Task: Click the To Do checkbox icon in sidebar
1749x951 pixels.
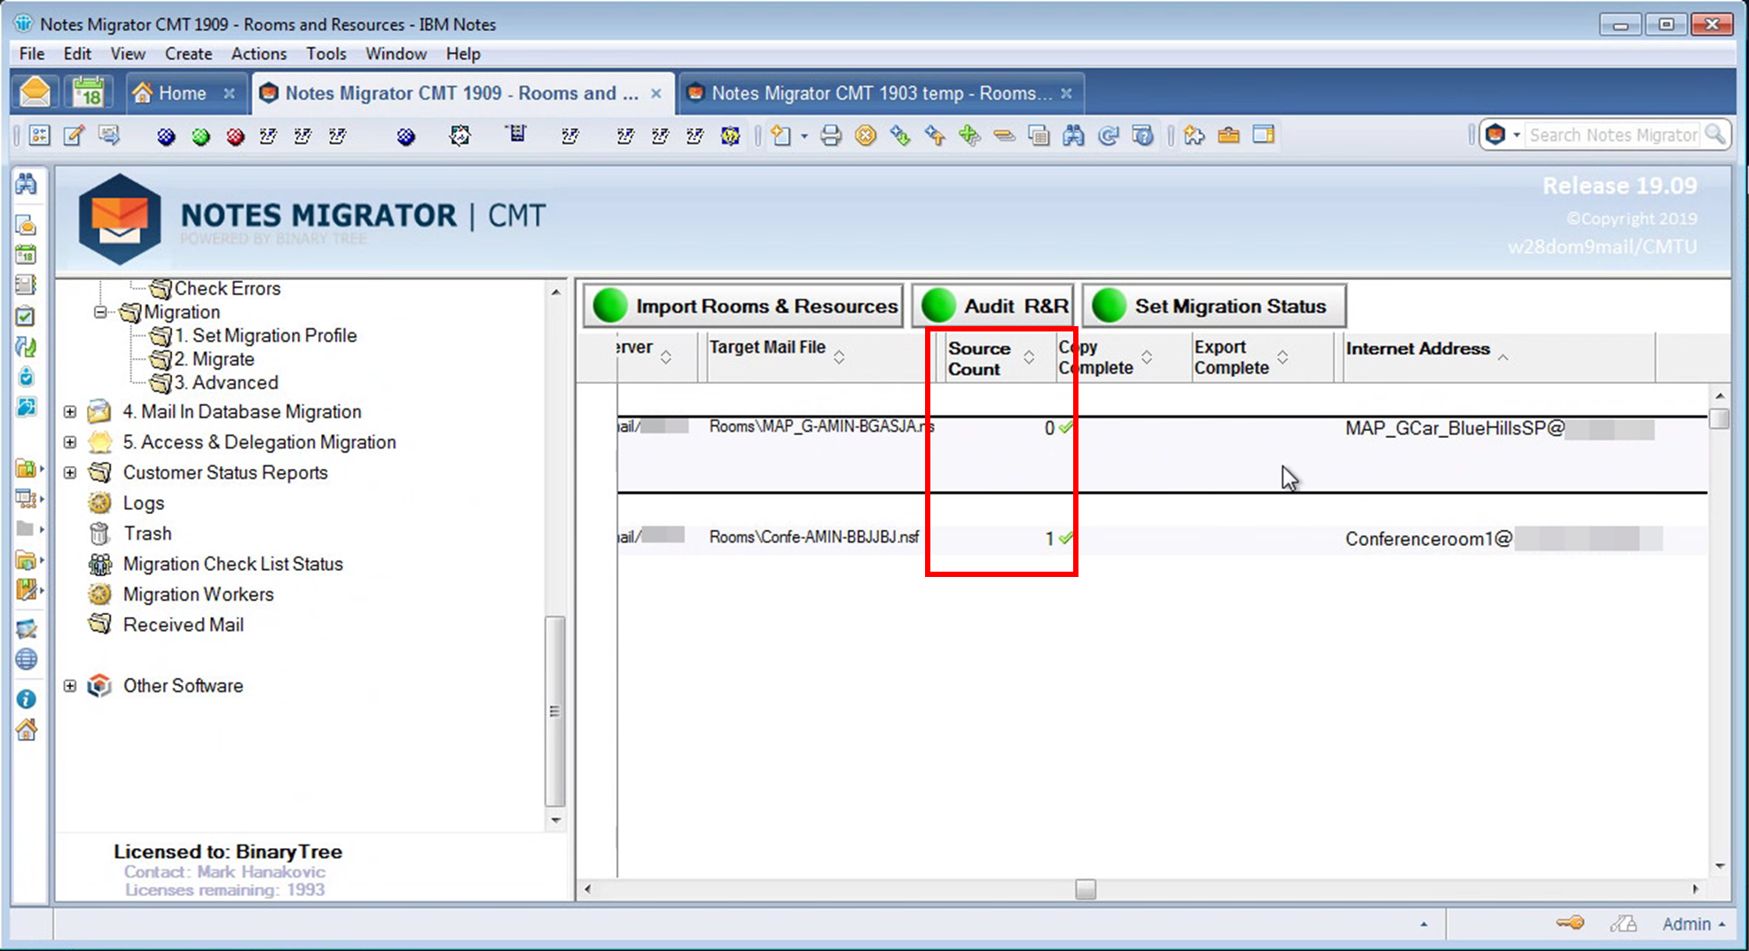Action: click(27, 316)
